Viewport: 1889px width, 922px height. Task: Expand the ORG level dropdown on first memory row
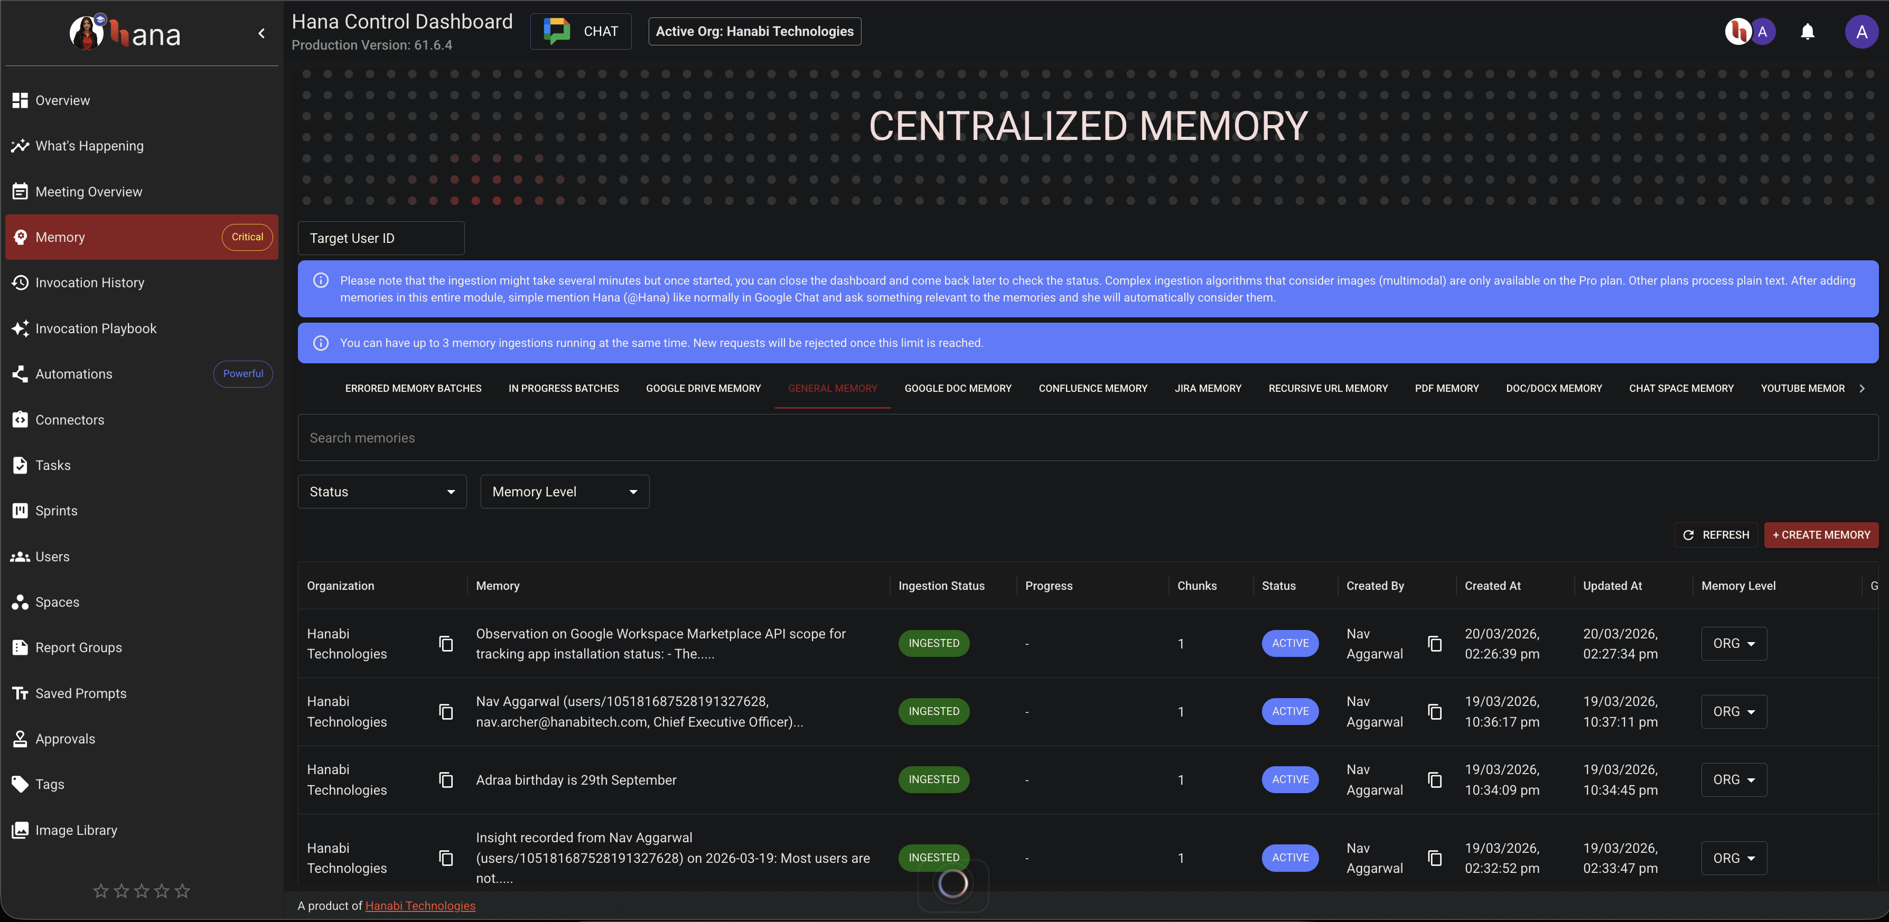(1734, 643)
